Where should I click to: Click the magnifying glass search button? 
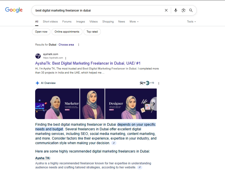pyautogui.click(x=191, y=10)
